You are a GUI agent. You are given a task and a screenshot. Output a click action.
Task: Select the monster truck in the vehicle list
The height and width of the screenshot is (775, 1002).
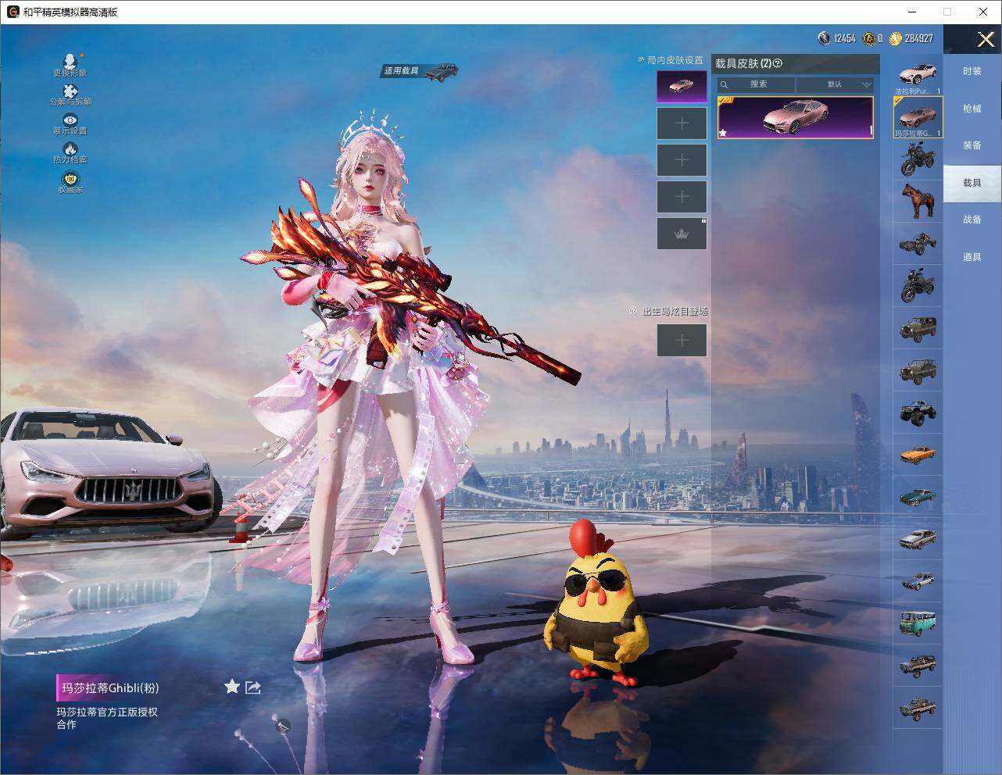918,412
